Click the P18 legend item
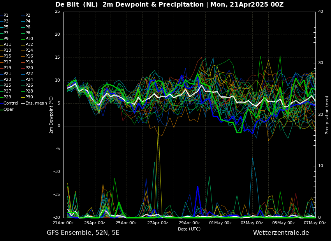The height and width of the screenshot is (241, 331). pyautogui.click(x=27, y=62)
